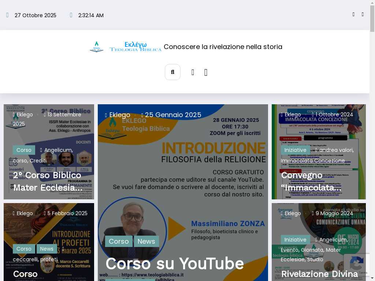Click the Immacolata Concezione tag link
This screenshot has height=281, width=375.
click(312, 161)
